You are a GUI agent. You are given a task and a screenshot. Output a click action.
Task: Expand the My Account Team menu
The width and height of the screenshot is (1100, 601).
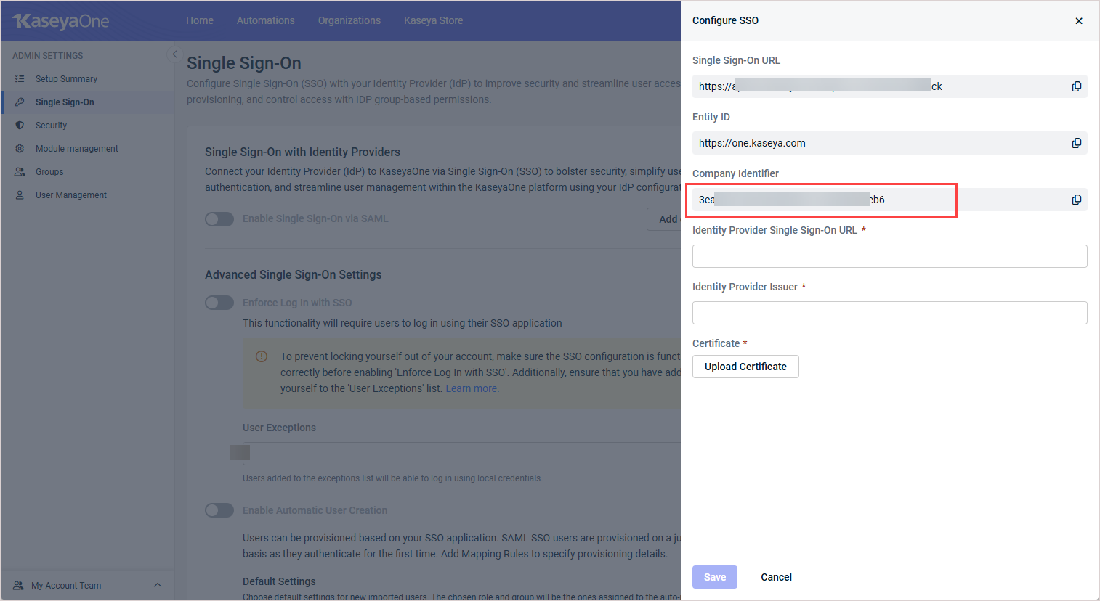158,586
